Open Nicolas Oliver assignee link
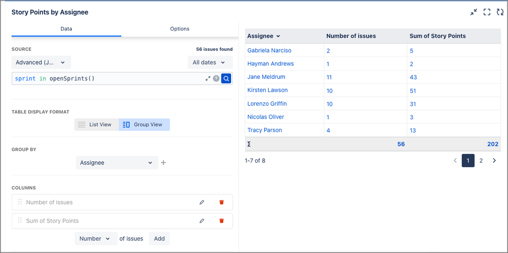 coord(266,117)
